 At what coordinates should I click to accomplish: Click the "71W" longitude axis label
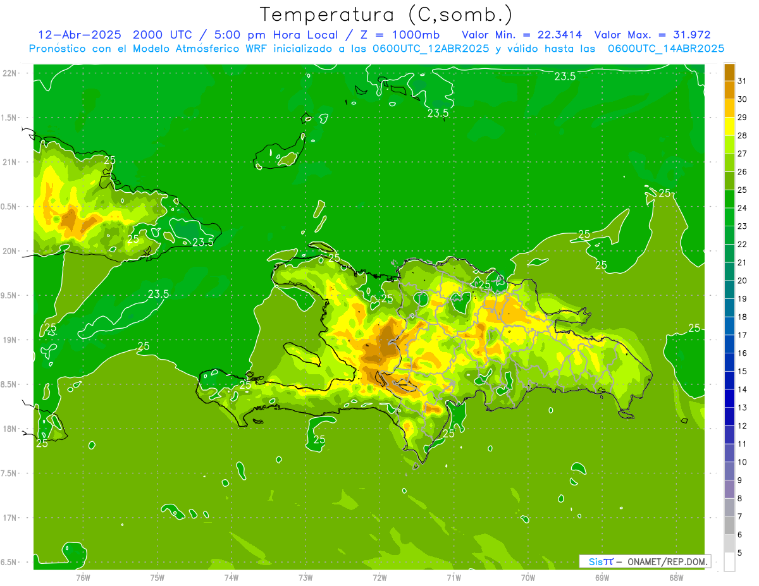point(454,578)
